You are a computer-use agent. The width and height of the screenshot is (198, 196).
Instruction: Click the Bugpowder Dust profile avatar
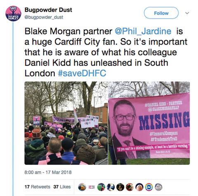pos(13,14)
